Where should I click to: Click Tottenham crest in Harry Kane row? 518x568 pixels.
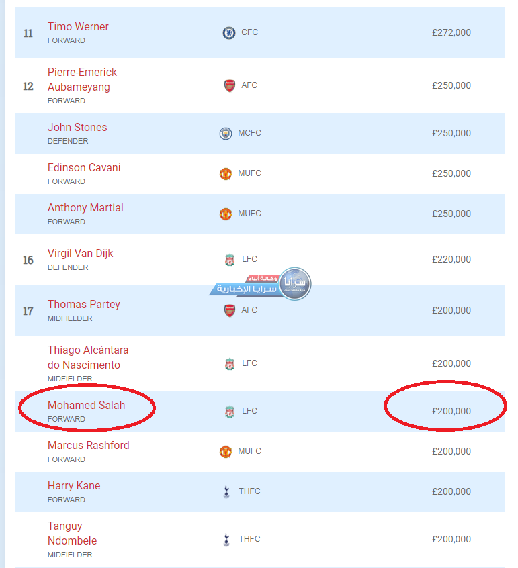click(x=226, y=491)
